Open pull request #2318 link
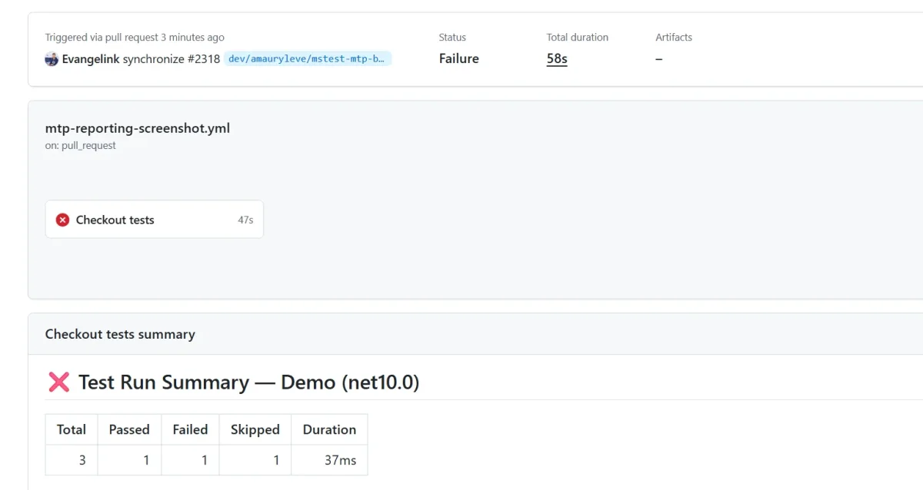 204,59
